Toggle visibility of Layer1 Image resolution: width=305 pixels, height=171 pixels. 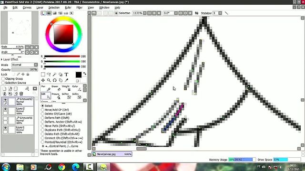coord(5,128)
